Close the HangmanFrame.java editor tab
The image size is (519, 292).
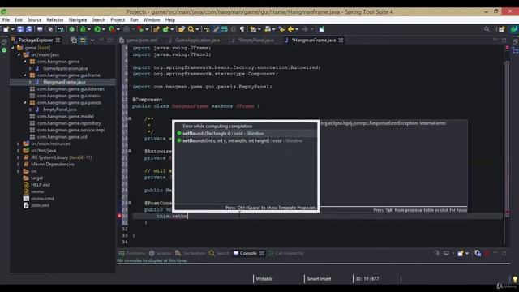point(341,41)
